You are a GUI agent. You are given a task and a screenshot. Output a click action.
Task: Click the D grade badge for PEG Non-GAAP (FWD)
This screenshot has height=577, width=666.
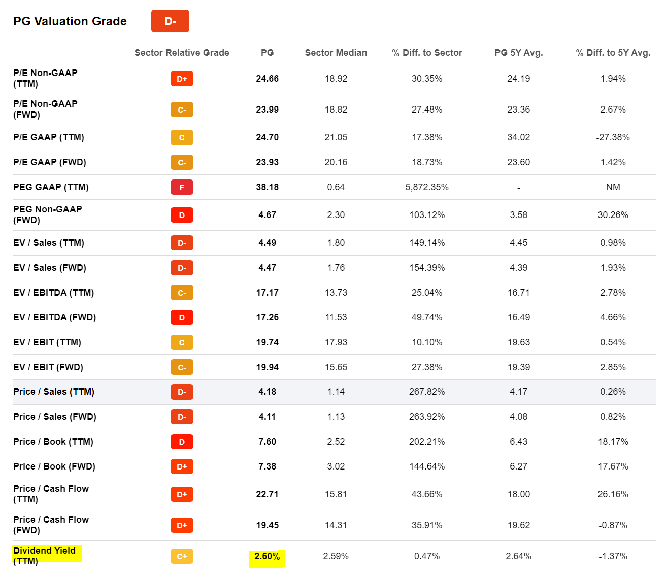pyautogui.click(x=182, y=215)
